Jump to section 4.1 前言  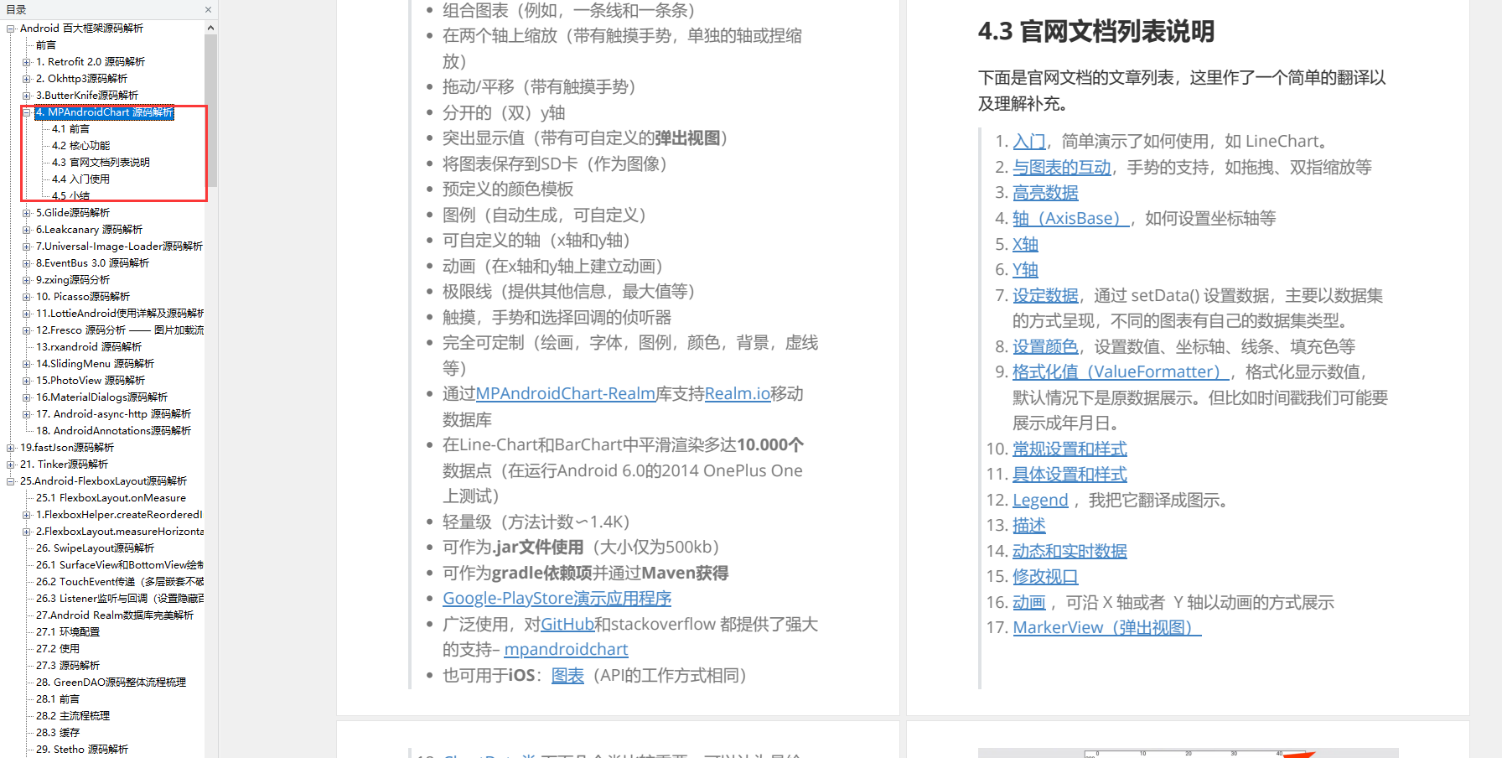click(70, 129)
